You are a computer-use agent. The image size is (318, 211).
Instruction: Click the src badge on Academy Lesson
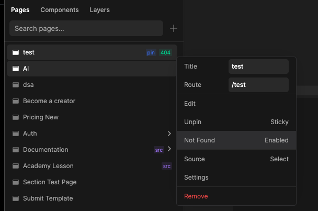pos(167,166)
